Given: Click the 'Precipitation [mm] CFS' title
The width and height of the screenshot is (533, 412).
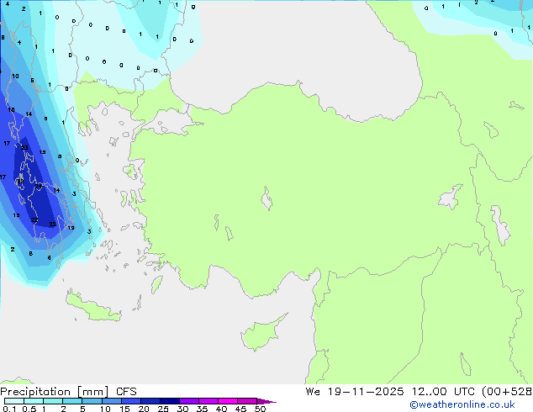Looking at the screenshot, I should tap(68, 392).
